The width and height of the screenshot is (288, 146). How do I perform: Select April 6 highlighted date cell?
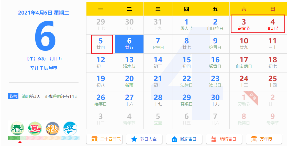tap(129, 44)
